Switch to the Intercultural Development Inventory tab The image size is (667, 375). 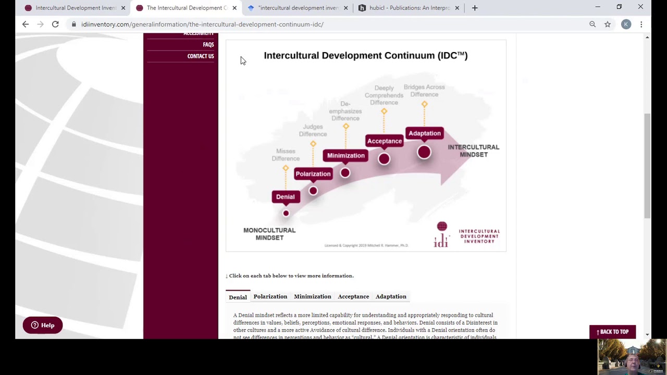tap(75, 8)
